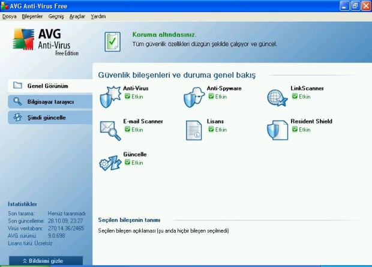Open the Güncelle gear-and-arrows icon
Viewport: 372px width, 267px height.
click(110, 163)
